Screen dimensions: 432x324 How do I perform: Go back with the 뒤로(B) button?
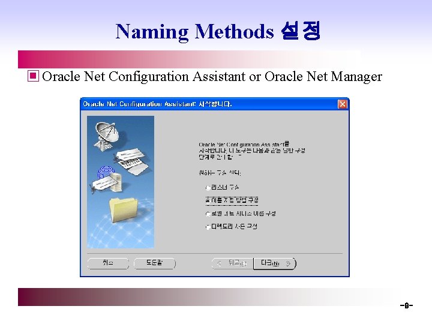(x=232, y=263)
